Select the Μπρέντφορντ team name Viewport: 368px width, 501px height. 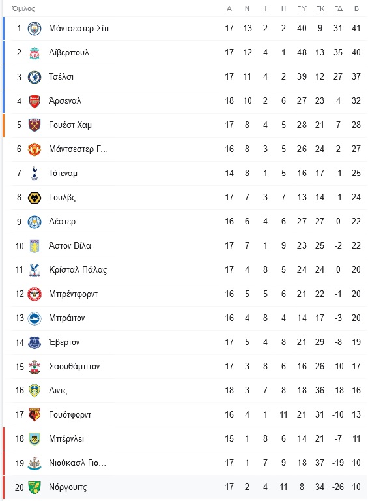[73, 294]
